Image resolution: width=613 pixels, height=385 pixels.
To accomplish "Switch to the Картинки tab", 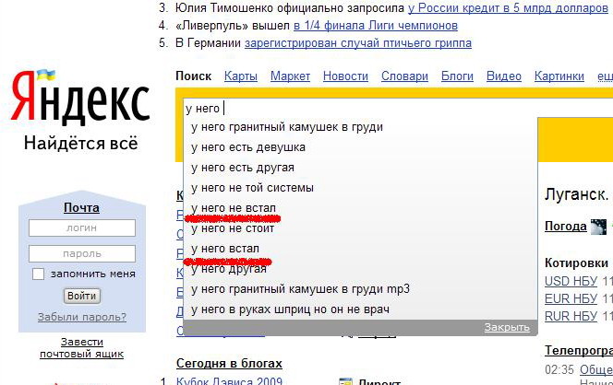I will point(559,76).
